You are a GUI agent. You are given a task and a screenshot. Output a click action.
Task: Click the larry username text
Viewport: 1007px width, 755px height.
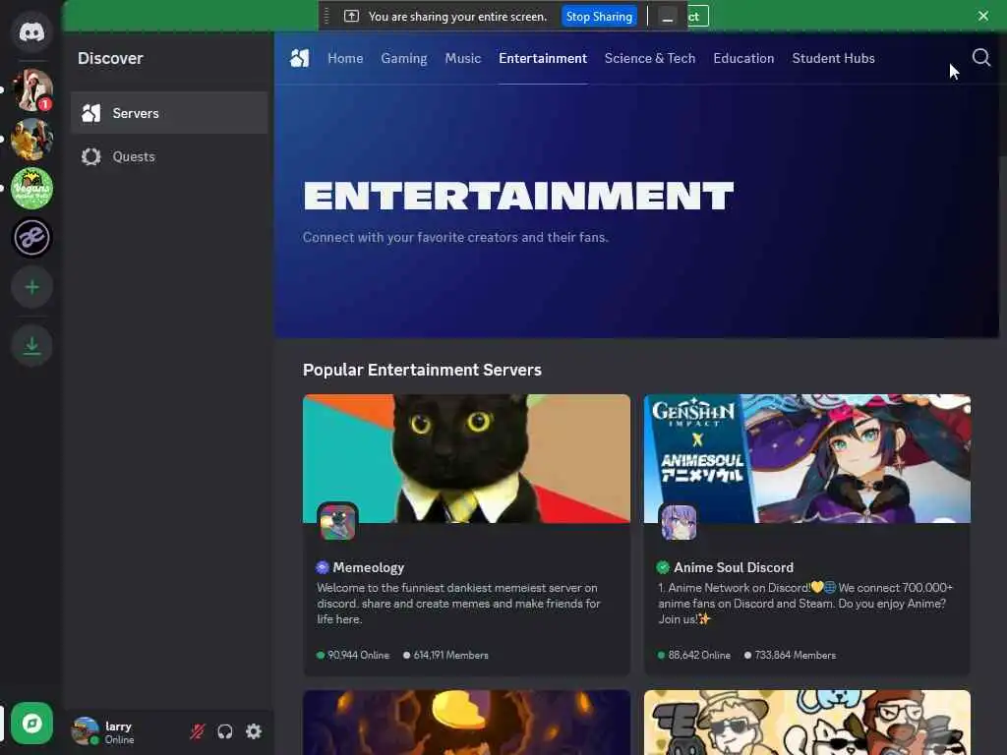[118, 726]
